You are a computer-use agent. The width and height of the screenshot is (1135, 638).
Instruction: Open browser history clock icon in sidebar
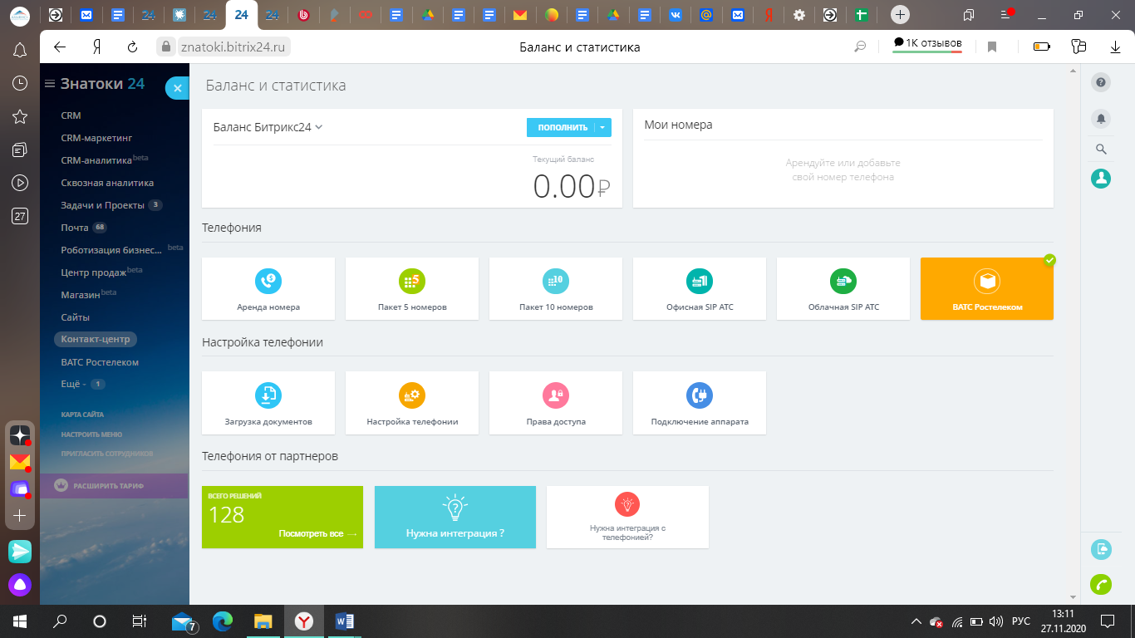click(20, 83)
